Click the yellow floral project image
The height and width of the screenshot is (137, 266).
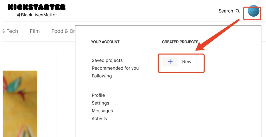20,104
